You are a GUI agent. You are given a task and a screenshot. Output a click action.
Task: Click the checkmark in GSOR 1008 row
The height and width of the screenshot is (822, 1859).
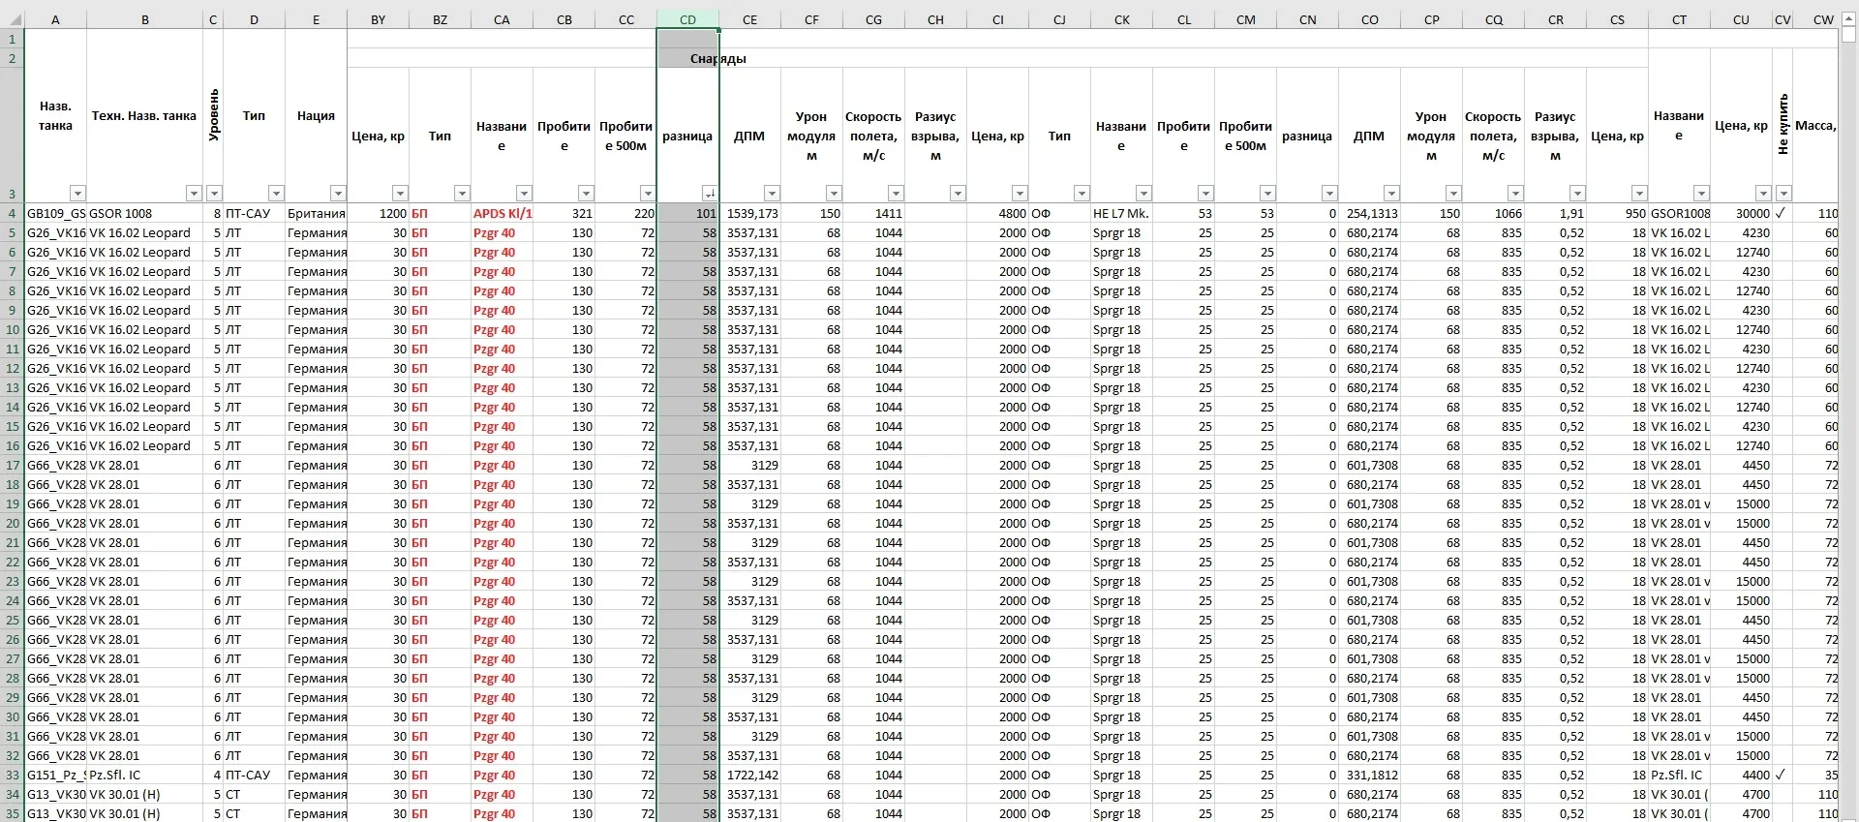point(1781,213)
